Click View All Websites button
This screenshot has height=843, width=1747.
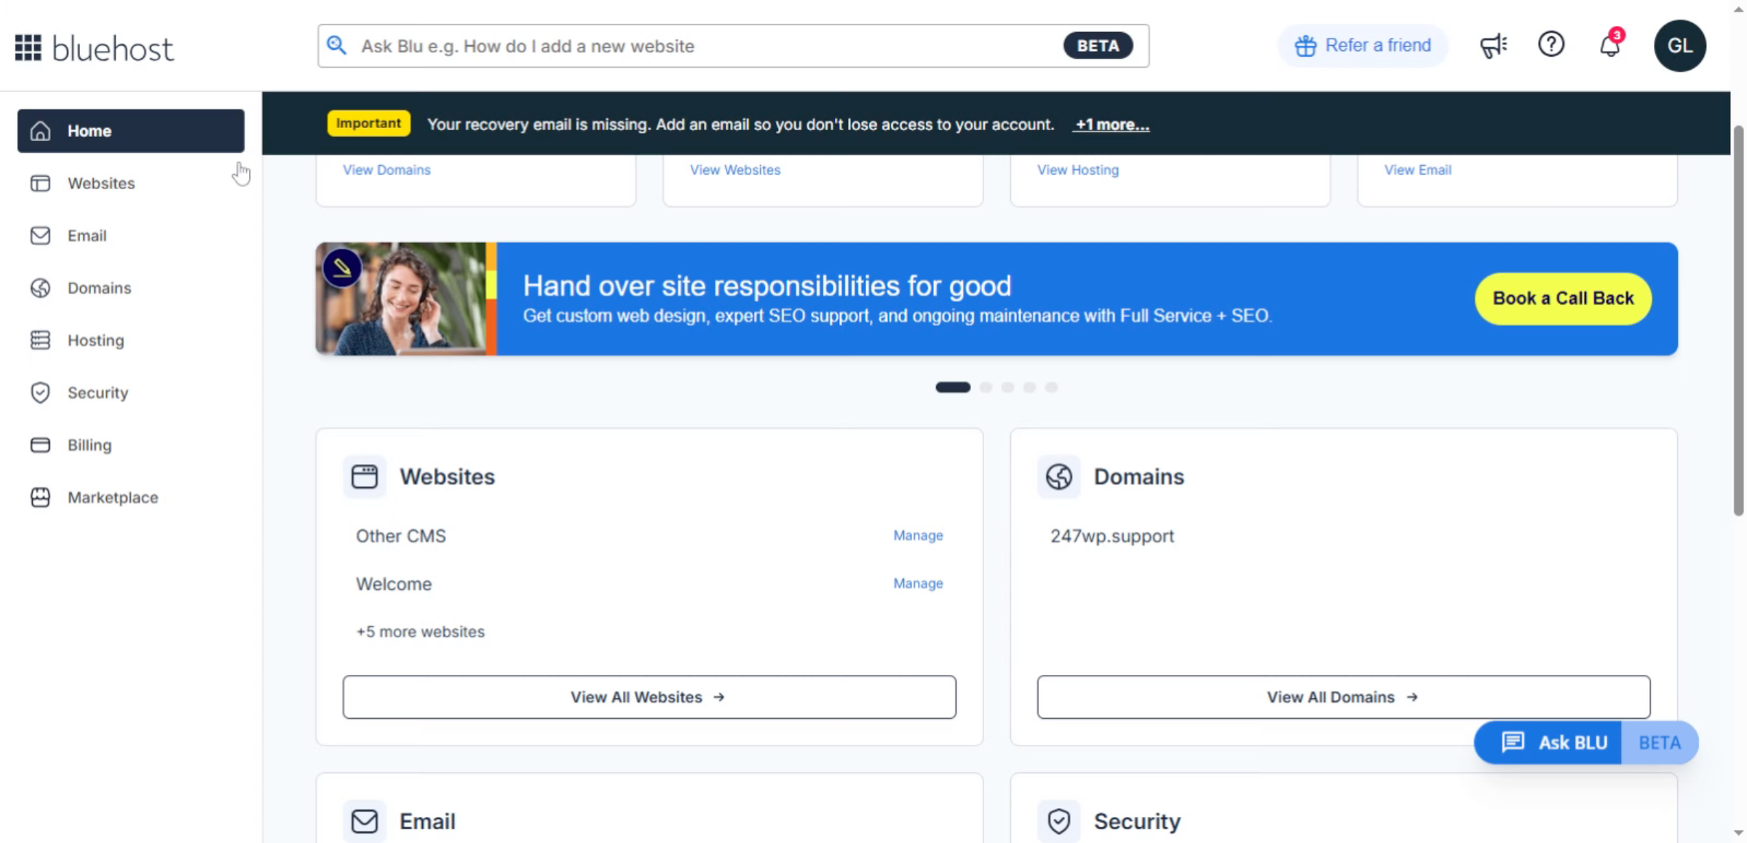coord(649,697)
